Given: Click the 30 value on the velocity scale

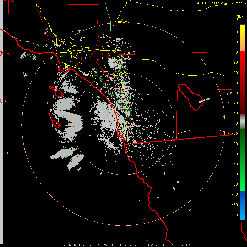Looking at the screenshot, I should pyautogui.click(x=236, y=93).
